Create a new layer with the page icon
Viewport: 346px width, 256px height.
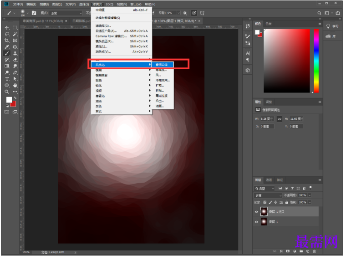[307, 251]
